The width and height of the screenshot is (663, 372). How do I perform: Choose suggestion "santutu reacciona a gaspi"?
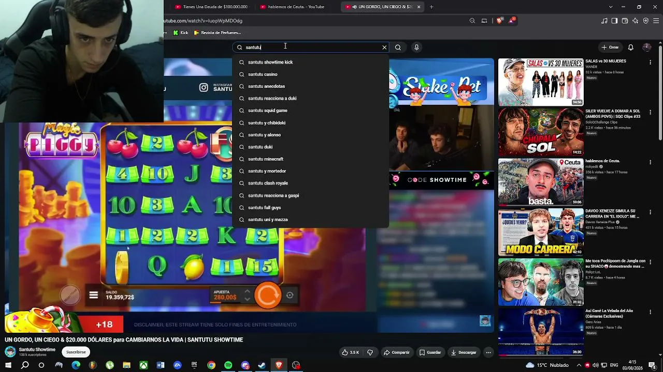311,195
